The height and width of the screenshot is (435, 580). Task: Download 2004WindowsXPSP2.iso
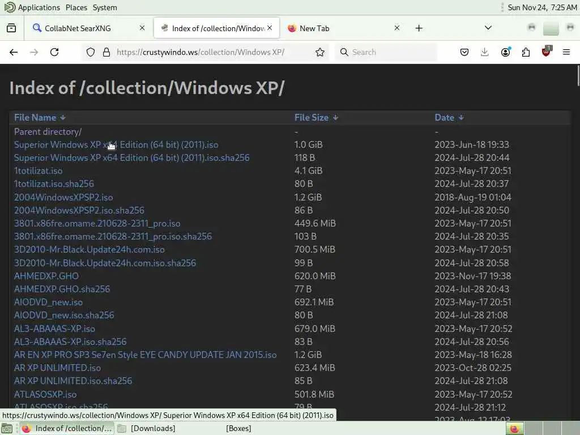click(63, 197)
